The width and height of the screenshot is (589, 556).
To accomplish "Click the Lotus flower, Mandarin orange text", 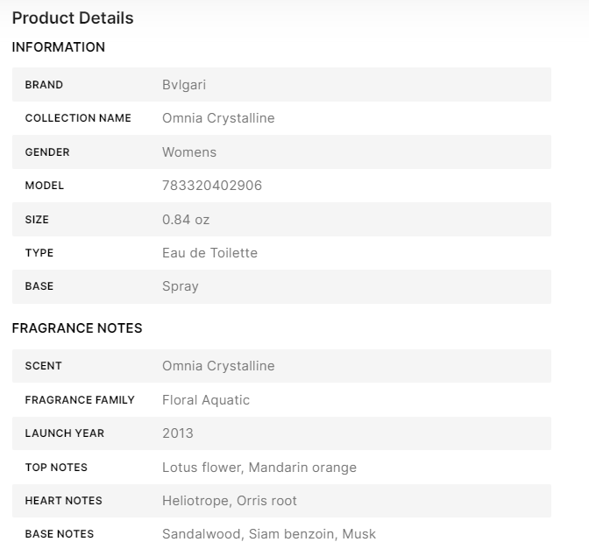I will pyautogui.click(x=259, y=468).
